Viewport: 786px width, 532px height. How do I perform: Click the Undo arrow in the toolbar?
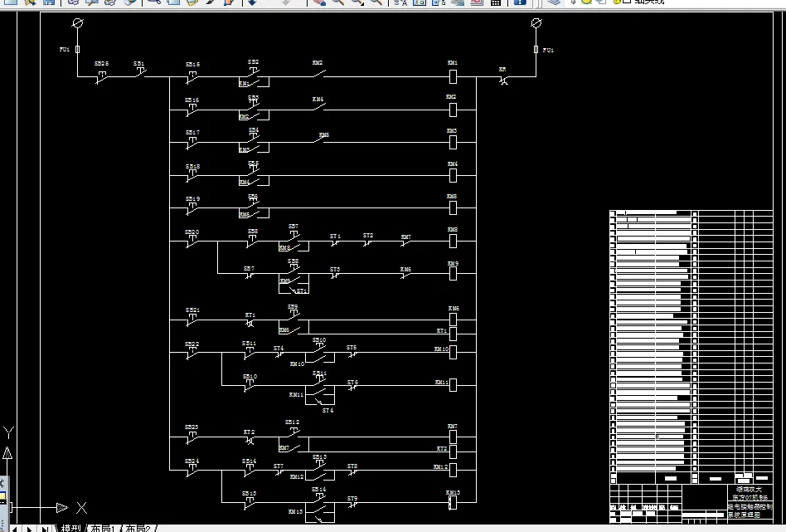(x=252, y=2)
